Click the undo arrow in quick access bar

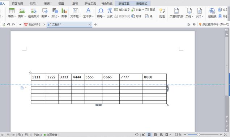9,25
